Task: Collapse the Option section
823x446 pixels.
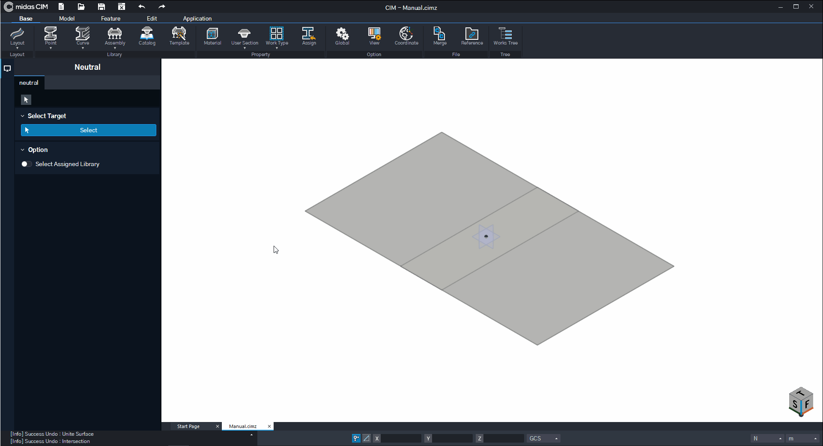Action: click(23, 150)
